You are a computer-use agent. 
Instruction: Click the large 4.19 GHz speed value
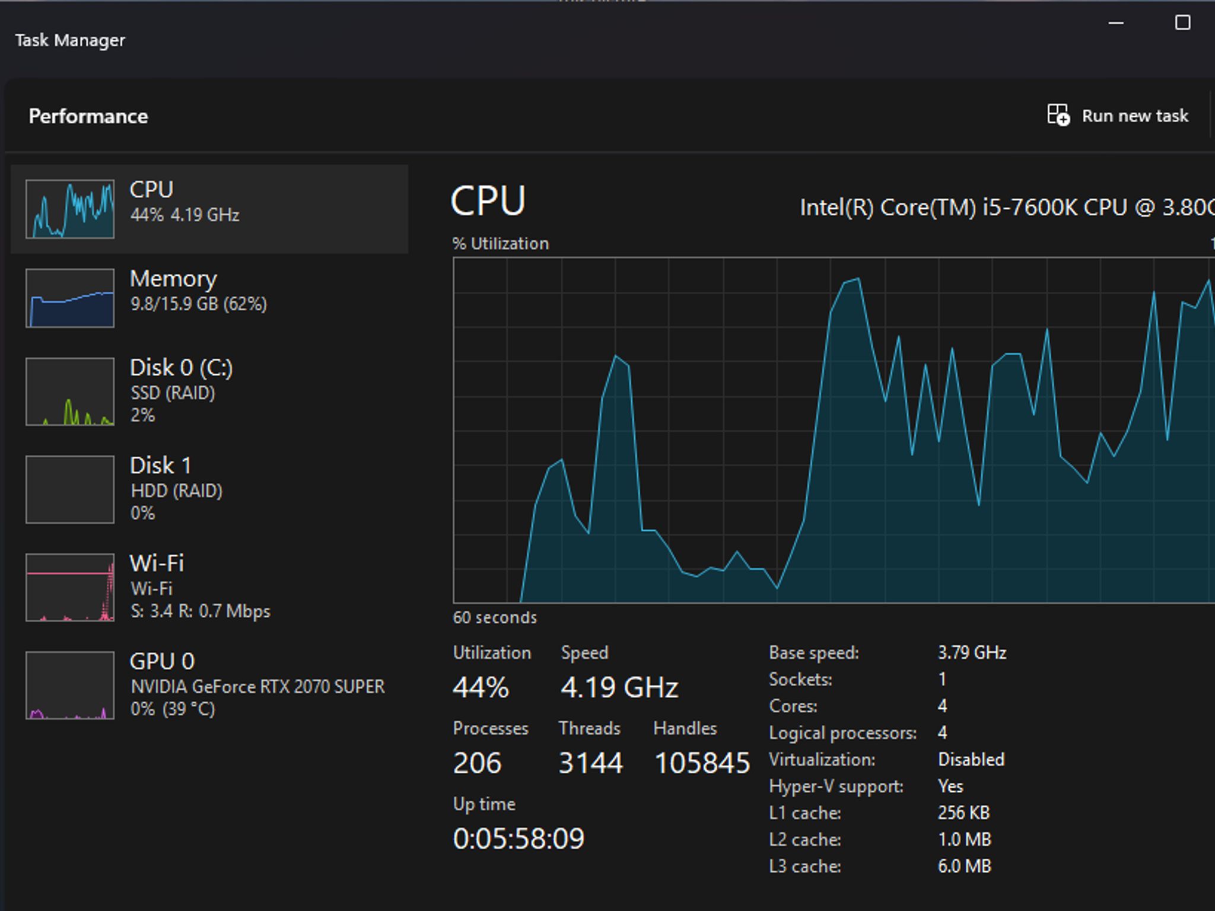click(619, 687)
